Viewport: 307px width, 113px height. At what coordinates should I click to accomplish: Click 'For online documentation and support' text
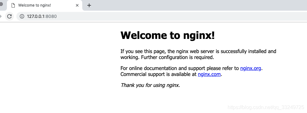pos(163,68)
